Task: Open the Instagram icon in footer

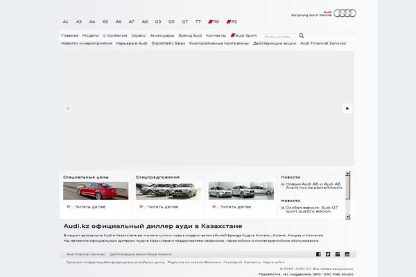Action: [338, 254]
